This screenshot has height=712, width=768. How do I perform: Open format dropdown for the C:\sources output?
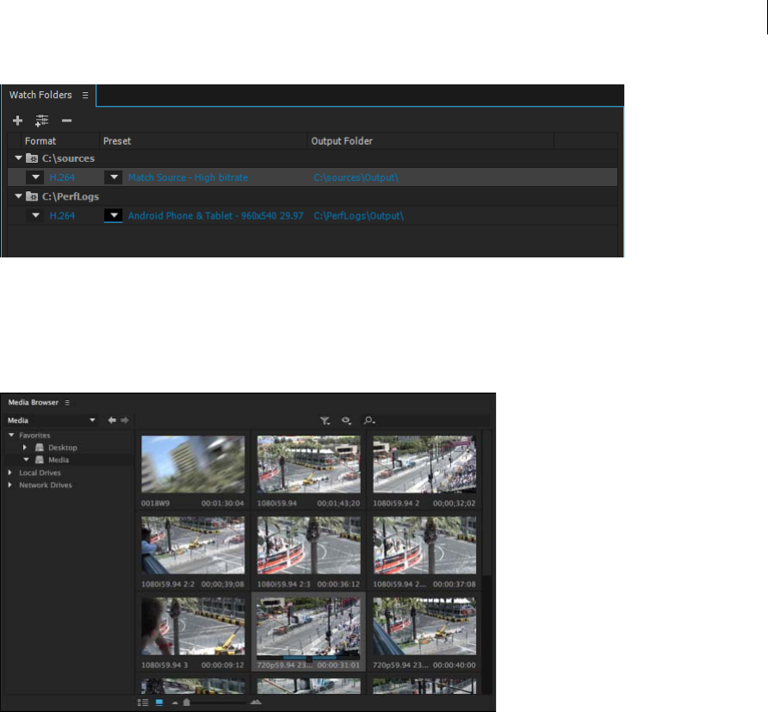[35, 177]
